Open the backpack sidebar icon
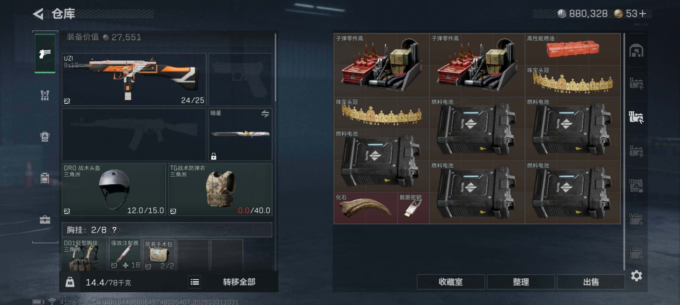The image size is (680, 305). tap(45, 136)
